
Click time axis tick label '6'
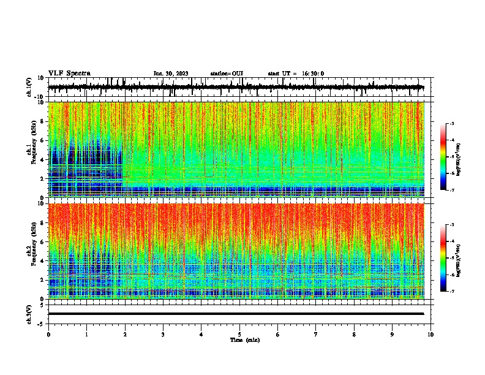pyautogui.click(x=278, y=335)
